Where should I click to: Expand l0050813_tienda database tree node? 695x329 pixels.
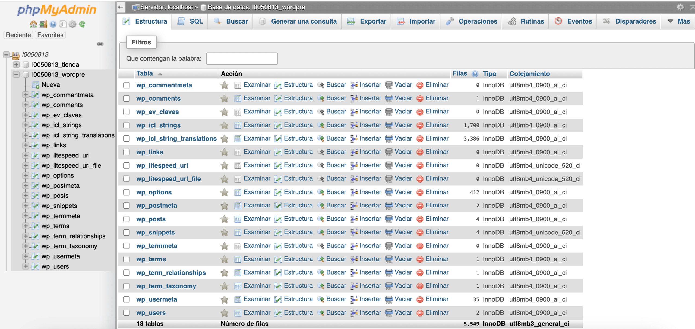point(16,64)
